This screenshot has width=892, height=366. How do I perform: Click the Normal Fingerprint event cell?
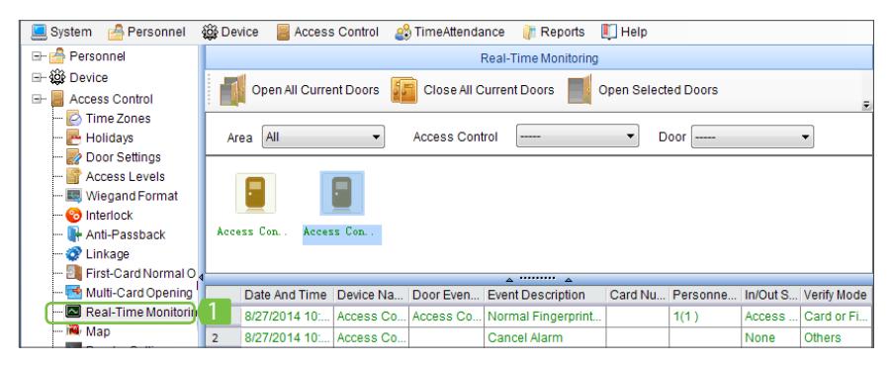click(x=545, y=317)
